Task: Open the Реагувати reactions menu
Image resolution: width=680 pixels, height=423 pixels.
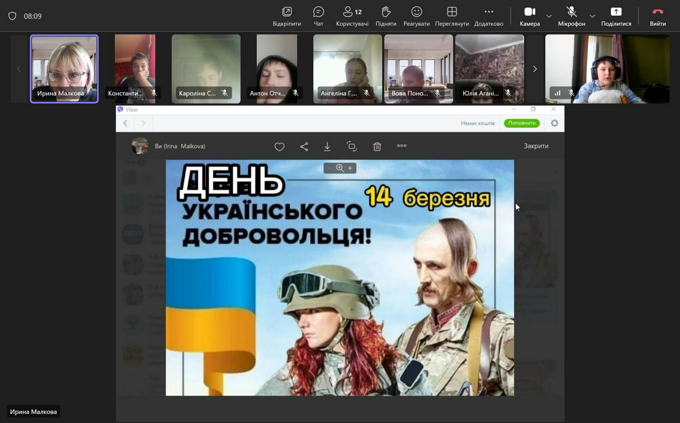Action: [x=416, y=16]
